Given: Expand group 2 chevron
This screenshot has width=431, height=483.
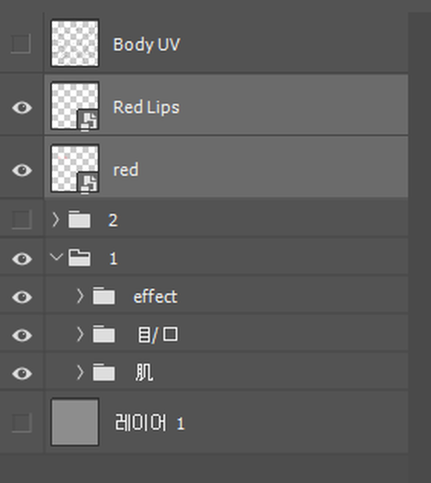Looking at the screenshot, I should point(56,220).
